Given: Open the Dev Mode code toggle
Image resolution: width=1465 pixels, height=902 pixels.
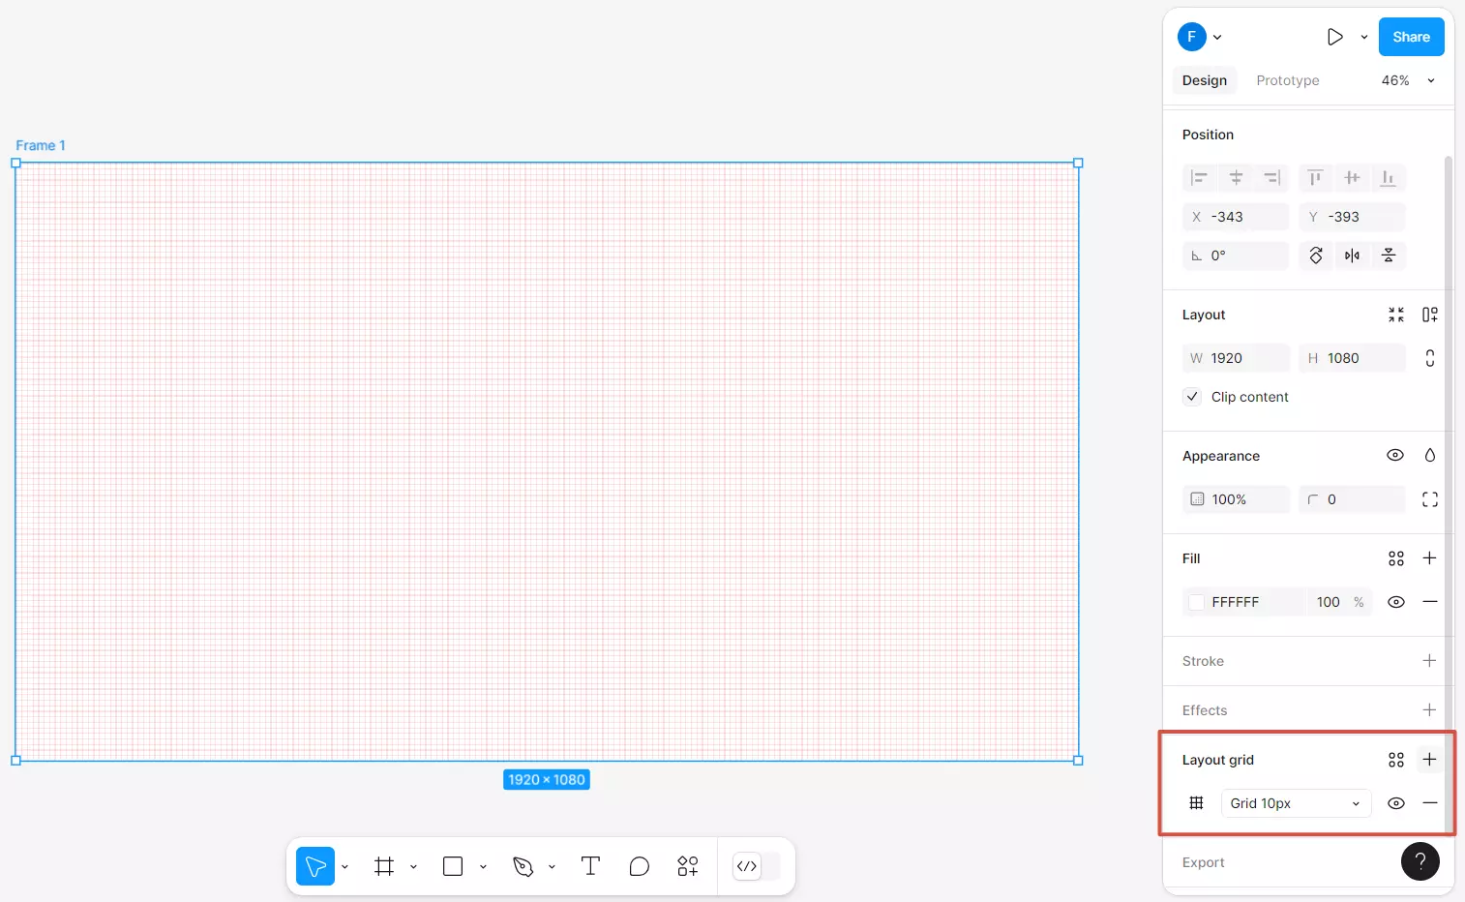Looking at the screenshot, I should click(747, 866).
